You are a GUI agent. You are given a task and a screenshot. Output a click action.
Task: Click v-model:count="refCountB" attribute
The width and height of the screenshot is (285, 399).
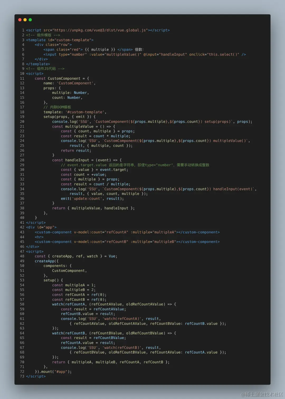(x=101, y=242)
